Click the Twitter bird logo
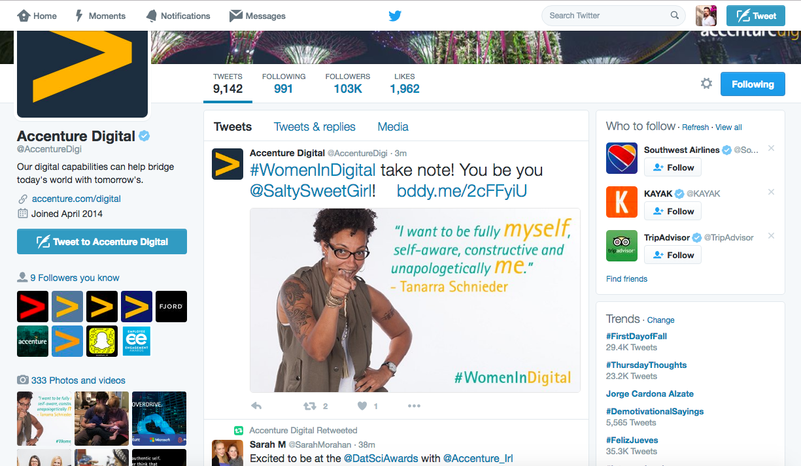801x466 pixels. click(x=395, y=16)
